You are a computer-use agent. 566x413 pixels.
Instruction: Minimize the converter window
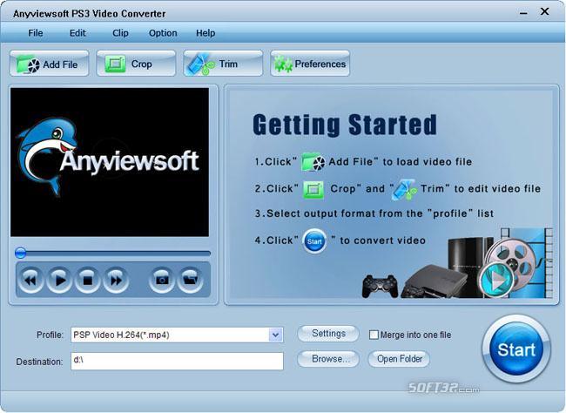pyautogui.click(x=523, y=13)
